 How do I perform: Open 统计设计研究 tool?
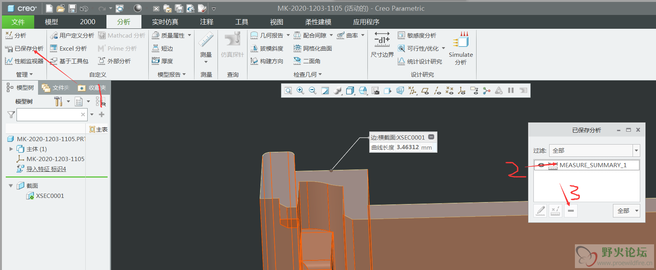coord(420,61)
